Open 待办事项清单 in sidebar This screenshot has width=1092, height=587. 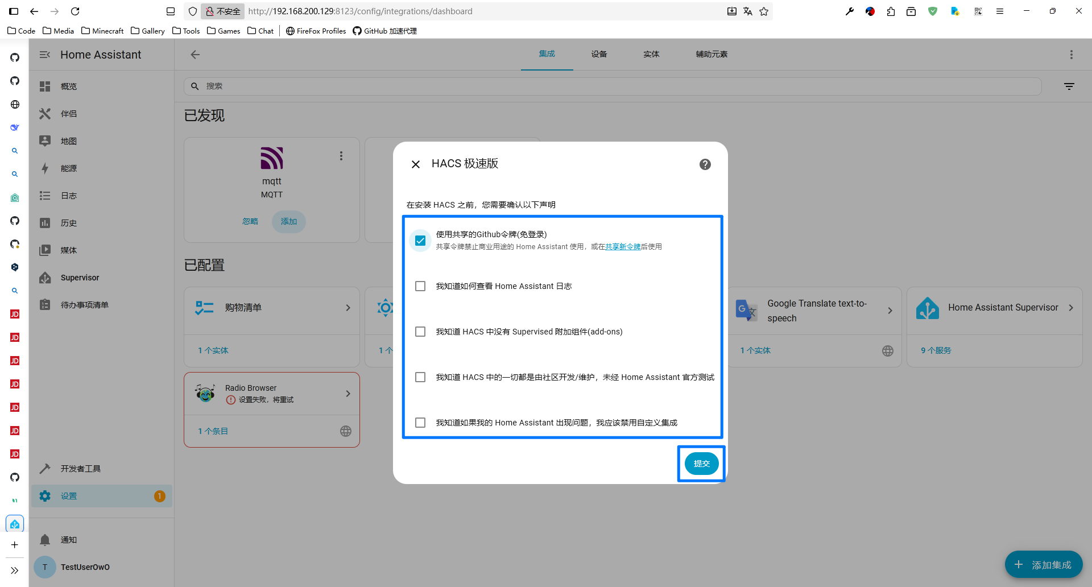[101, 305]
